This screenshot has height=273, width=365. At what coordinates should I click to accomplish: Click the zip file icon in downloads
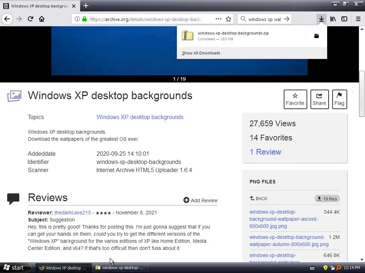click(x=187, y=36)
